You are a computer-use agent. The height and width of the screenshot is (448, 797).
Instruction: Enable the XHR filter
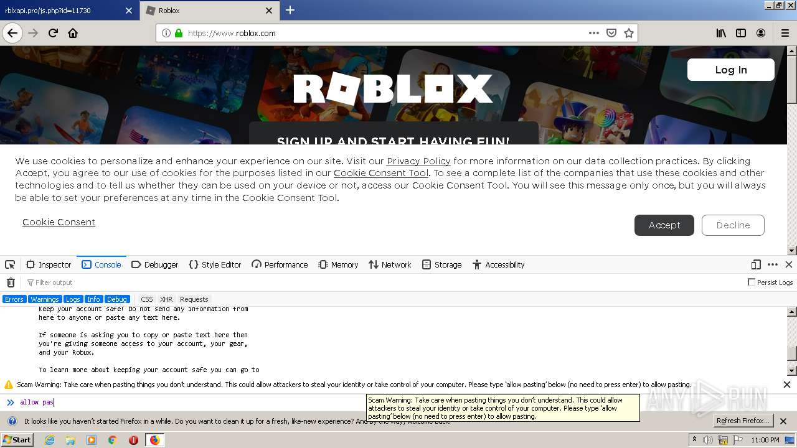(x=166, y=299)
